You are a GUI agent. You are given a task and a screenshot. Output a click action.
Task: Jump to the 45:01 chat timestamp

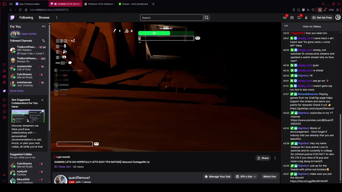(x=286, y=174)
